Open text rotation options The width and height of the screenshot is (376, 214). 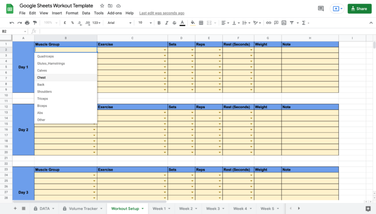[x=257, y=23]
